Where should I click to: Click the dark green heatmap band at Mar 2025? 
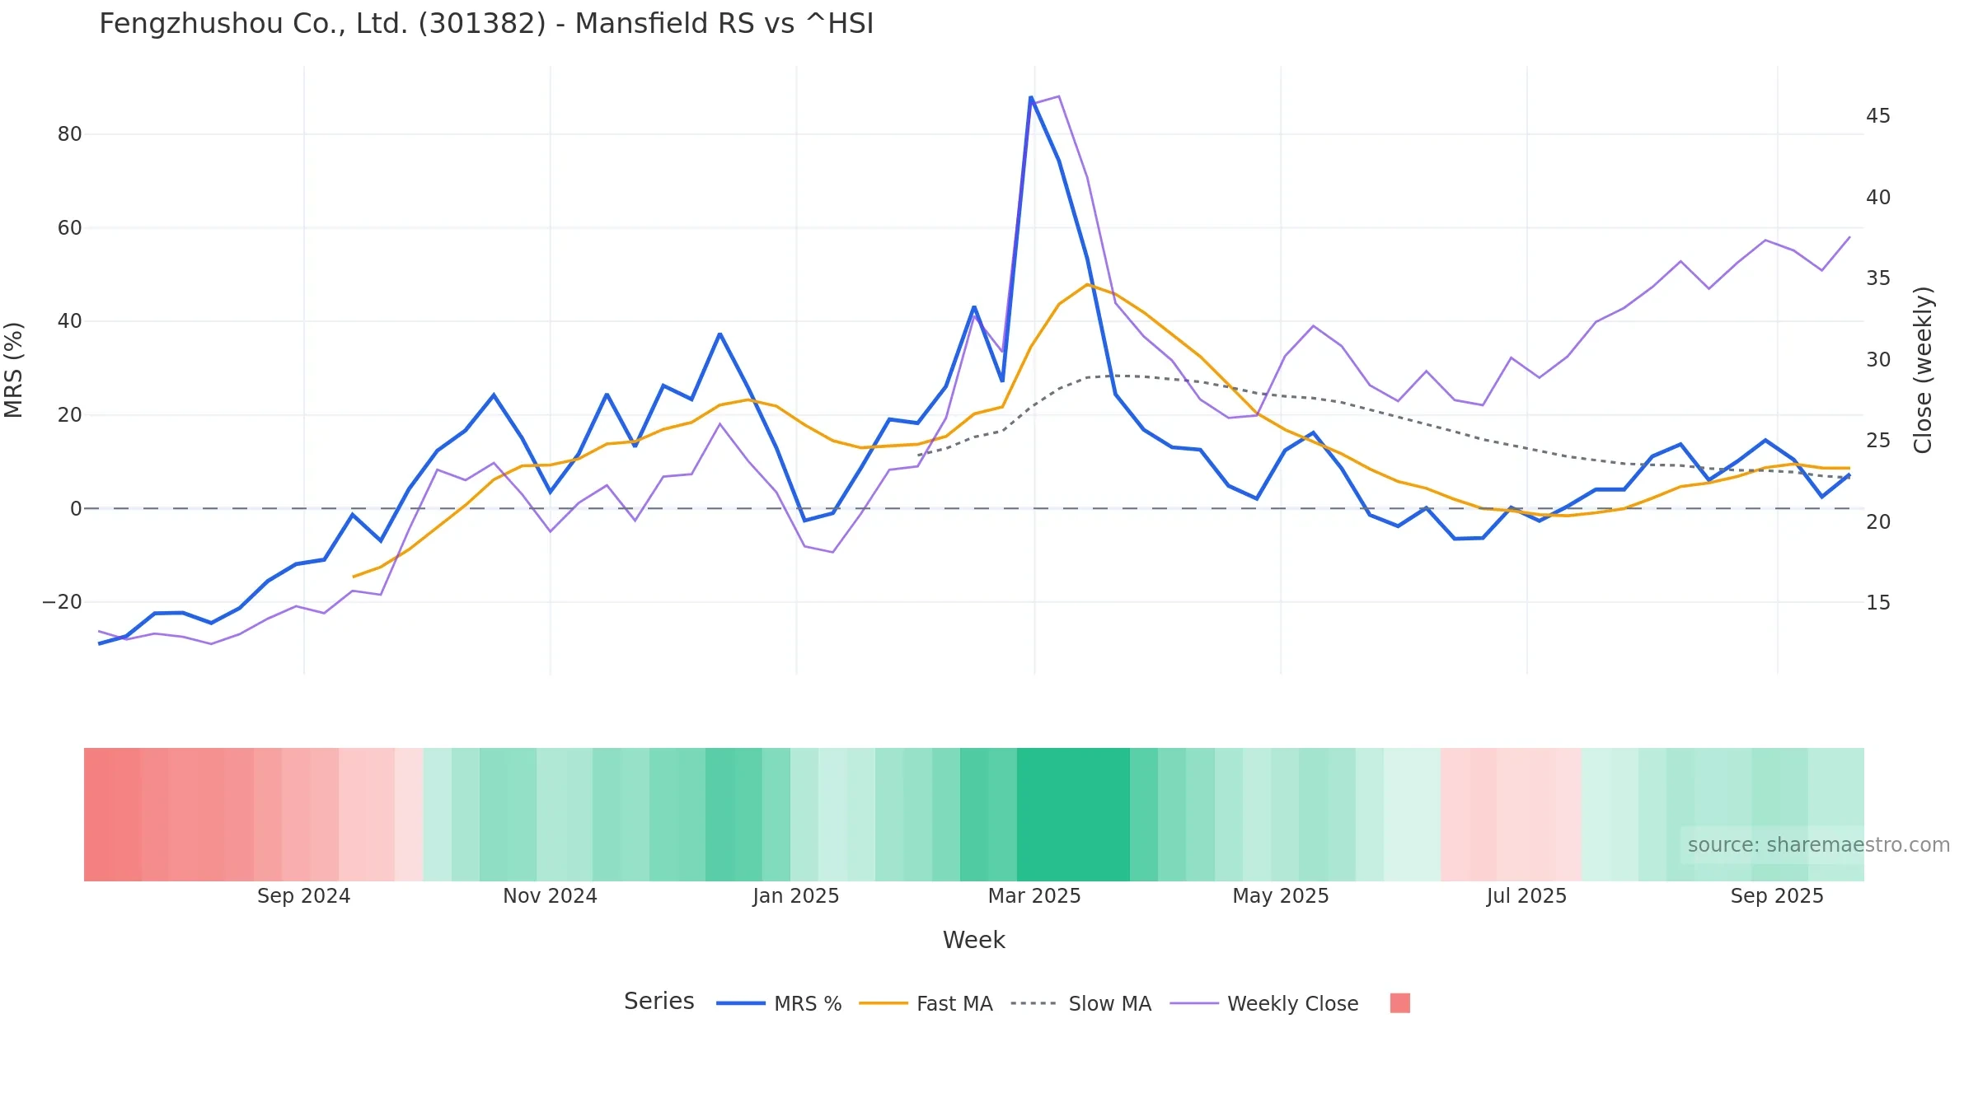(x=1073, y=814)
